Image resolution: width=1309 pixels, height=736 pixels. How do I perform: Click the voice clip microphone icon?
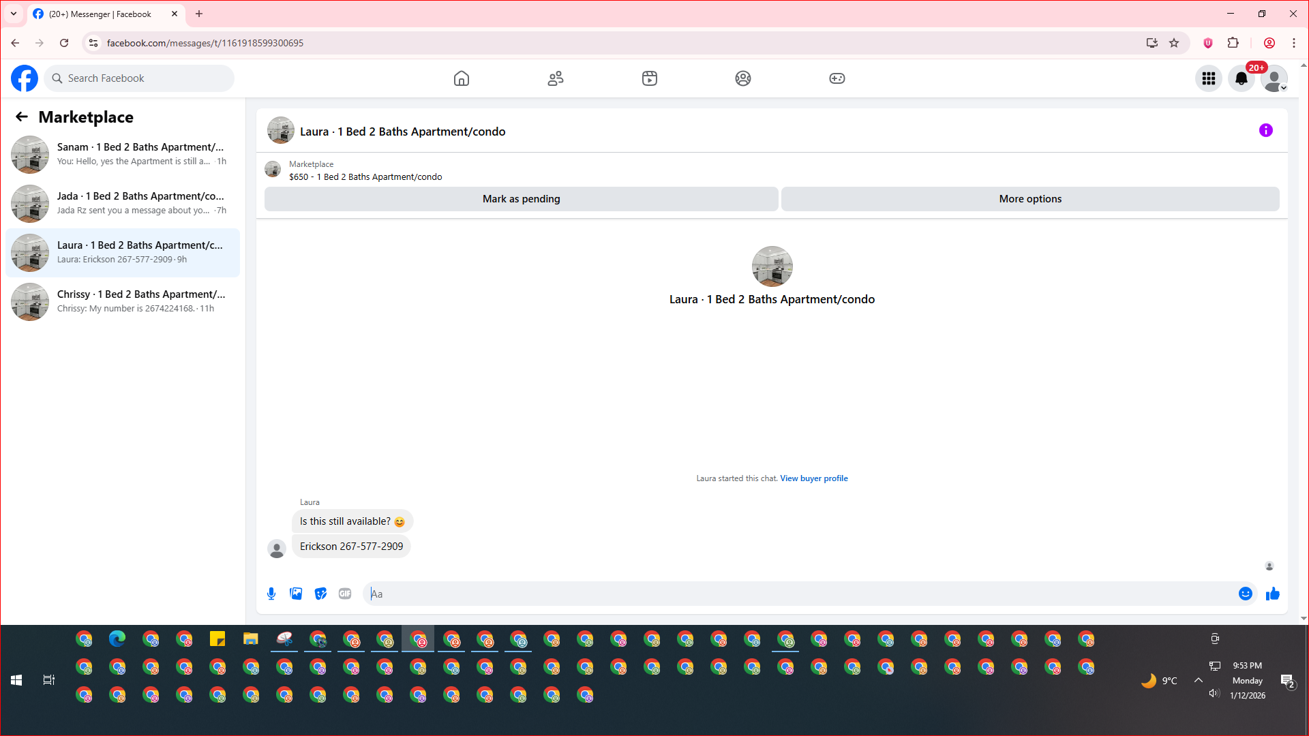271,594
